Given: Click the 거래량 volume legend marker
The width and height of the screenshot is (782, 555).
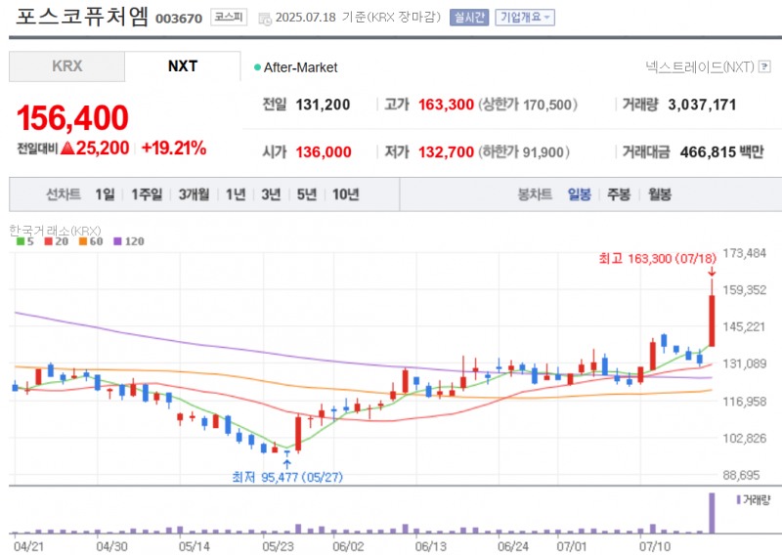Looking at the screenshot, I should (x=739, y=499).
